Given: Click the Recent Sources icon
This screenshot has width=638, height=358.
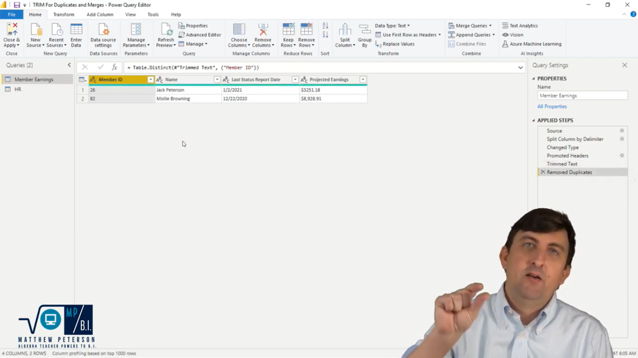Looking at the screenshot, I should click(56, 30).
